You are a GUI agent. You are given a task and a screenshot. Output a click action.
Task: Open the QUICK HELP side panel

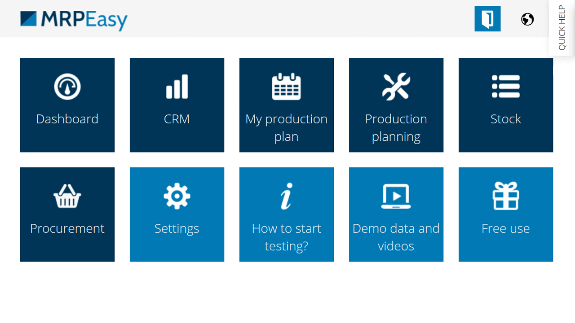click(x=561, y=28)
